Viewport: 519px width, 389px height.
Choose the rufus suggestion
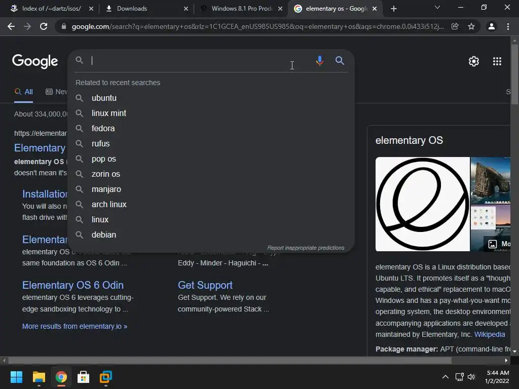pos(211,143)
